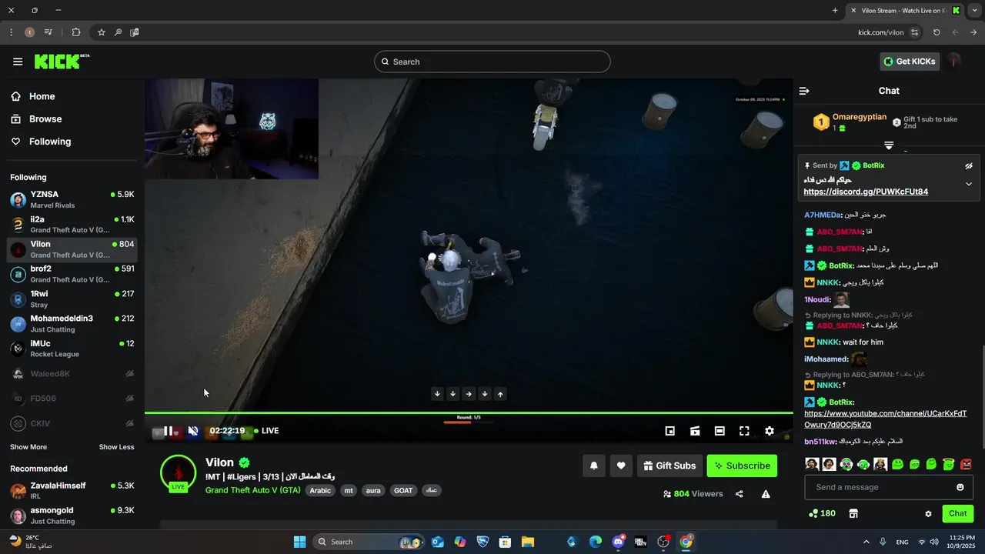Image resolution: width=985 pixels, height=554 pixels.
Task: Select the aura tag
Action: tap(373, 490)
